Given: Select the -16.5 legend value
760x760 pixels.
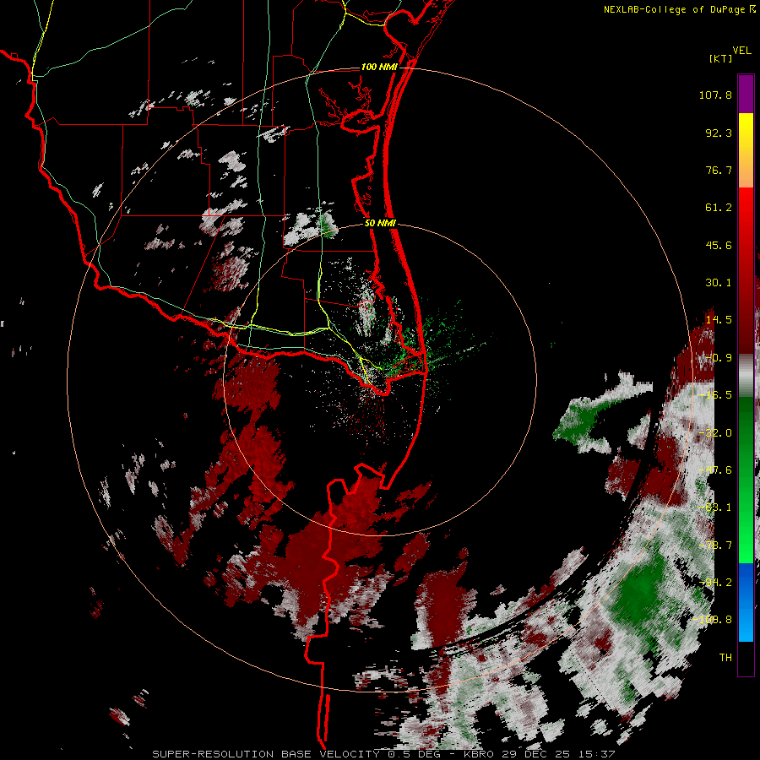Looking at the screenshot, I should pyautogui.click(x=715, y=395).
